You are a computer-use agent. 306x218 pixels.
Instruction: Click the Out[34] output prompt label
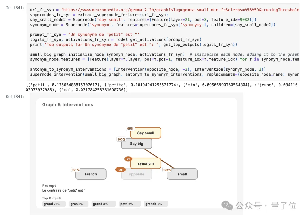click(15, 97)
